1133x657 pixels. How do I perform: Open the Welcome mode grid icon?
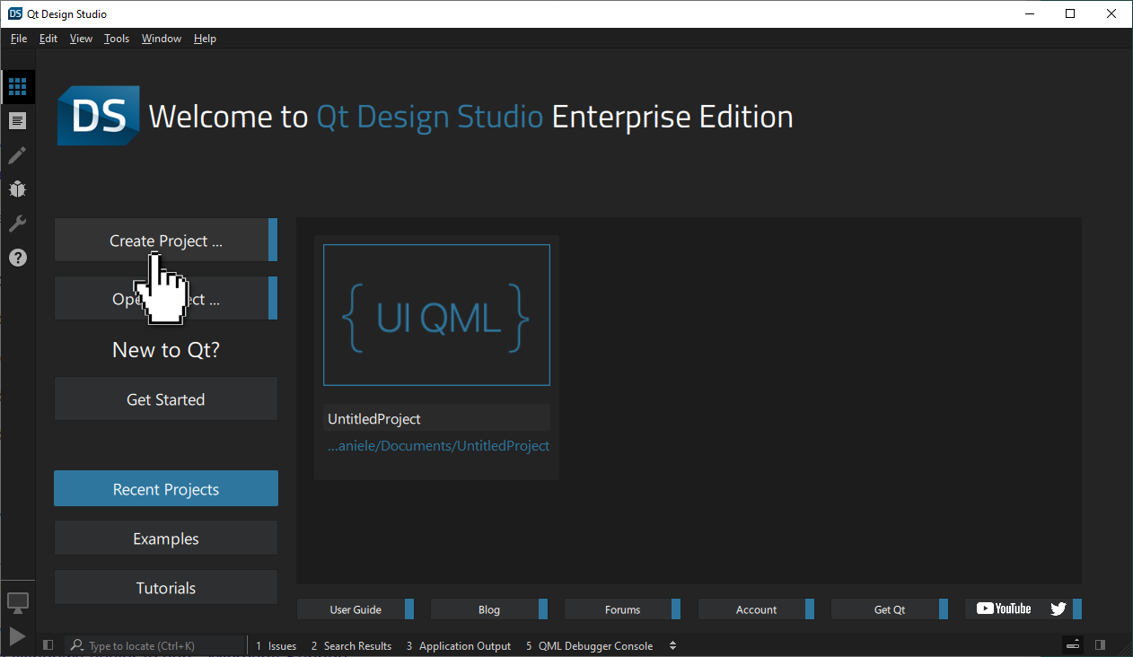pos(17,86)
